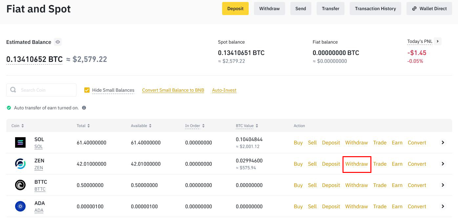Click the info icon beside auto transfer notice
This screenshot has width=458, height=222.
click(84, 108)
